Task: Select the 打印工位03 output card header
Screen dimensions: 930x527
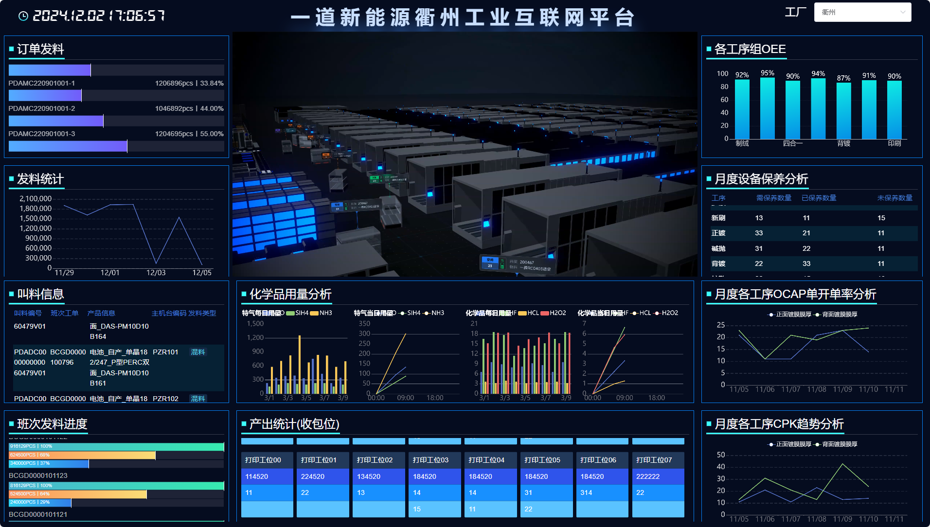Action: point(435,460)
